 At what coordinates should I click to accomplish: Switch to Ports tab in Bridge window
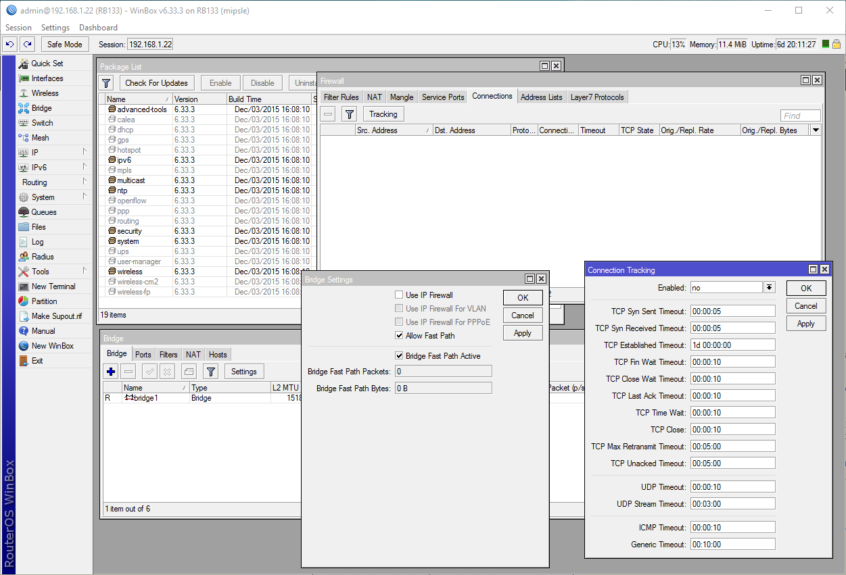pos(143,355)
